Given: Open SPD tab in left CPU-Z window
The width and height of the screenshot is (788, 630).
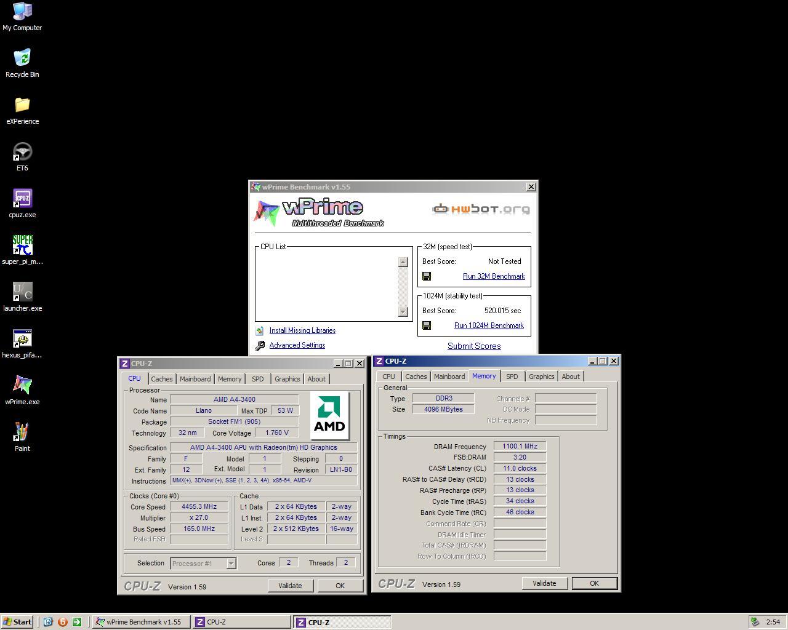Looking at the screenshot, I should [x=258, y=379].
